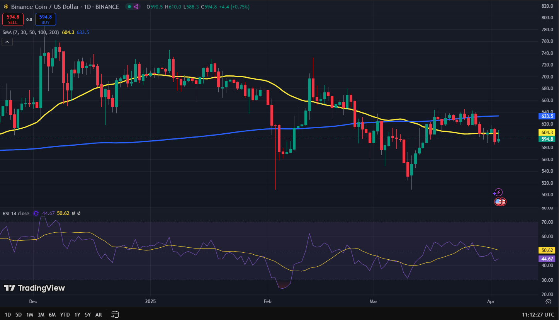Click the green market status dot
This screenshot has height=320, width=559.
coord(128,7)
